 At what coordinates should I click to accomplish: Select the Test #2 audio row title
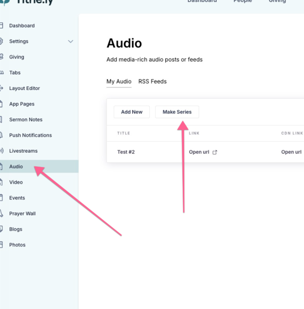tap(126, 152)
